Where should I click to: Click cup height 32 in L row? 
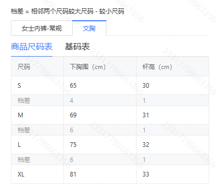point(146,145)
